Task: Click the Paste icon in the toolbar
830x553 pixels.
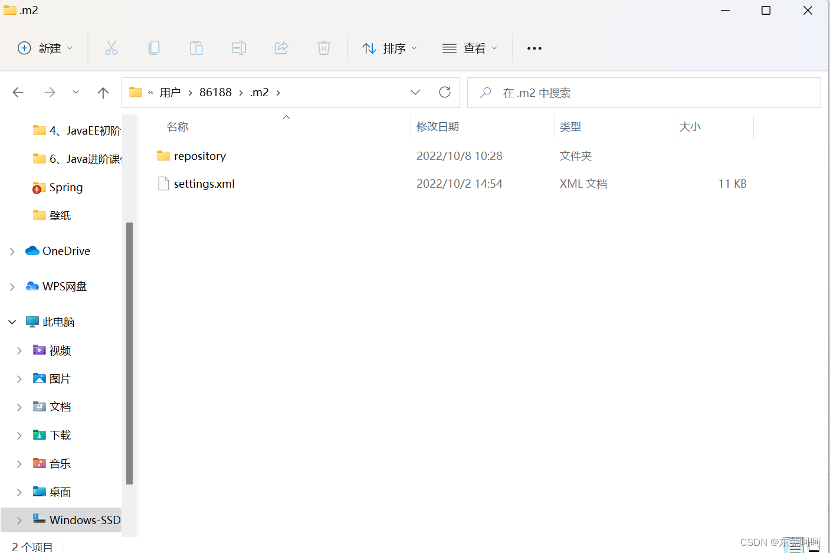Action: pos(196,48)
